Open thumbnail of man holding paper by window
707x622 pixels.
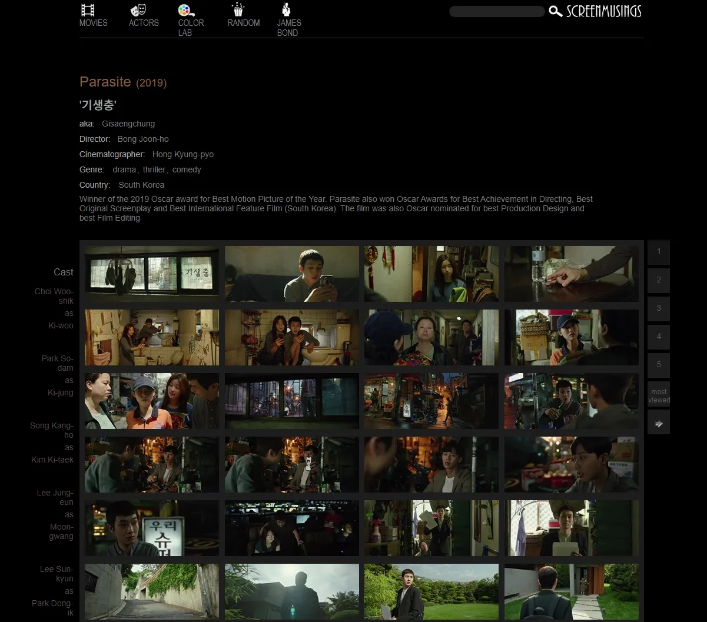click(x=572, y=528)
